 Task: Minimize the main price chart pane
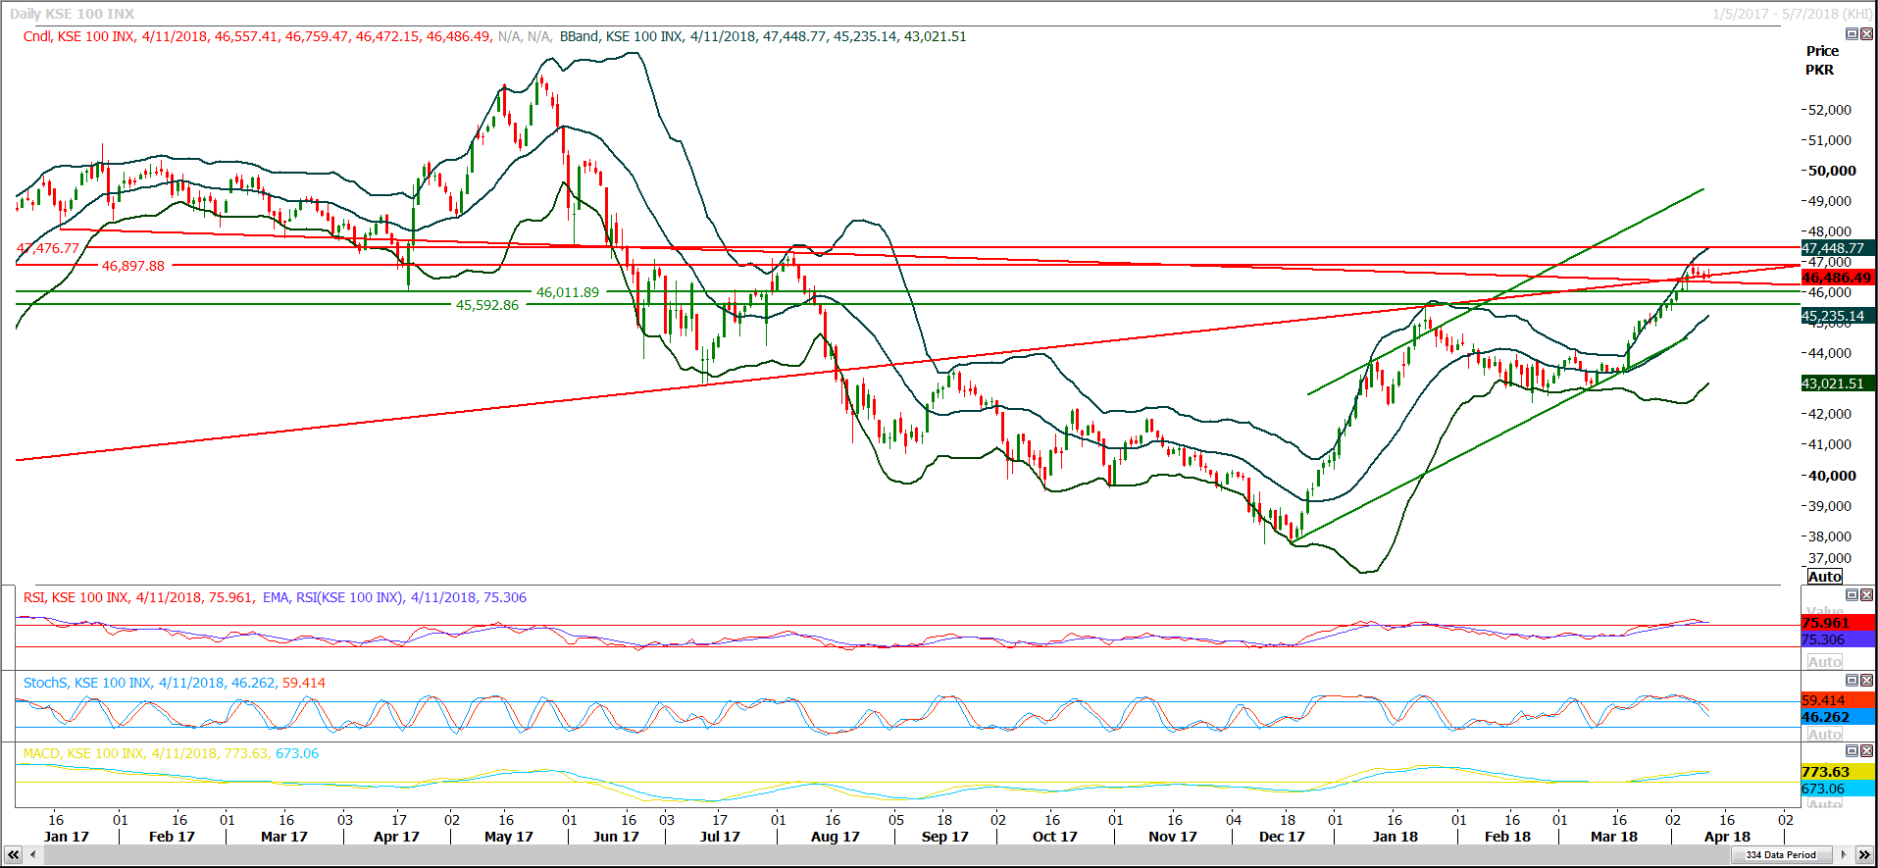(x=1852, y=33)
